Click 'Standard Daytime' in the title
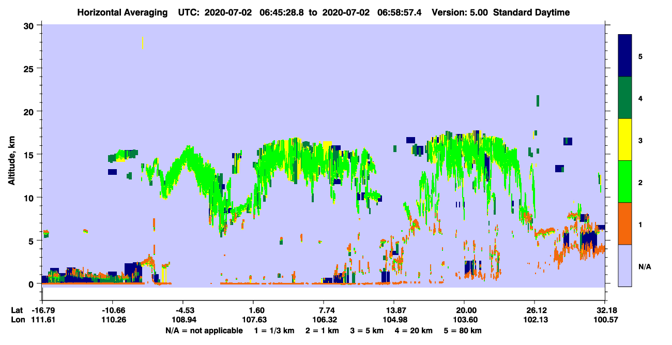 tap(531, 12)
